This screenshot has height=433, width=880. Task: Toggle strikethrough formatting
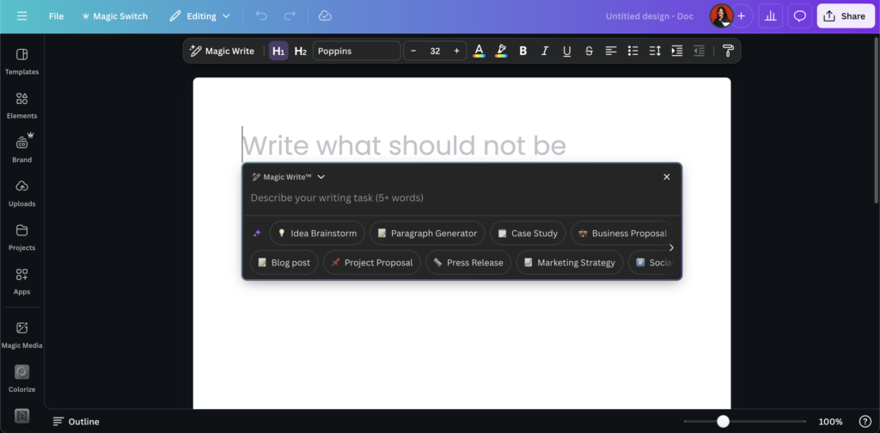tap(589, 51)
